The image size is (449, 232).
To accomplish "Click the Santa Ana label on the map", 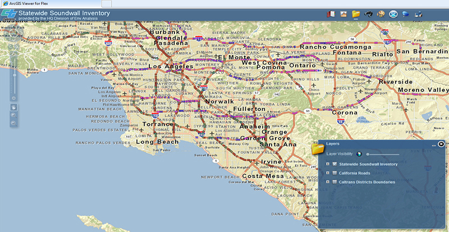I will 278,144.
